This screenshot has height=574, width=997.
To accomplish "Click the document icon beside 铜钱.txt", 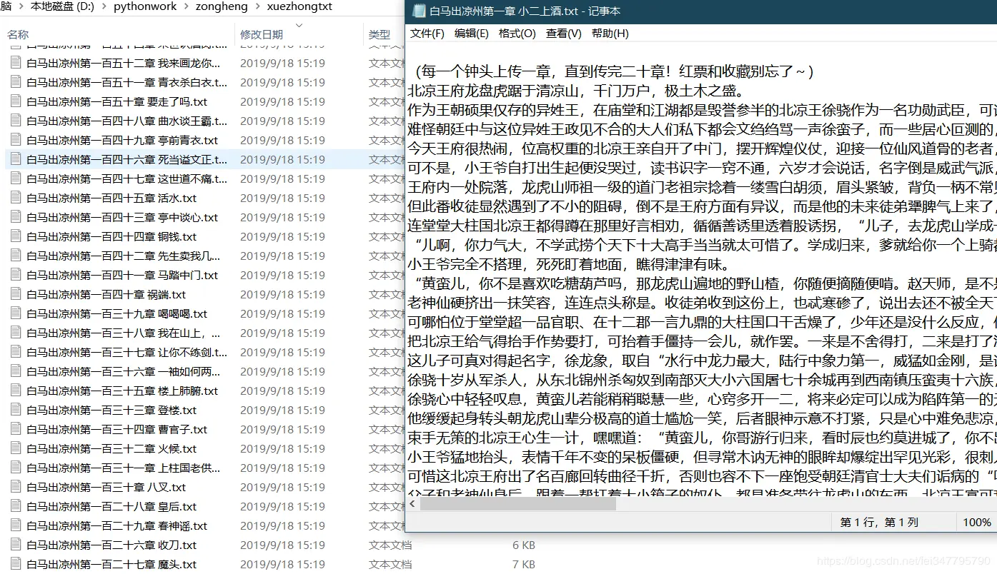I will [16, 236].
